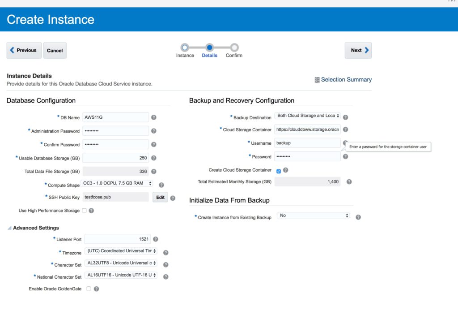Go to the Instance wizard step
Screen dimensions: 458x328
pyautogui.click(x=185, y=47)
